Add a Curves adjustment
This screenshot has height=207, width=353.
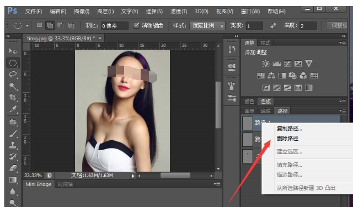coord(287,63)
